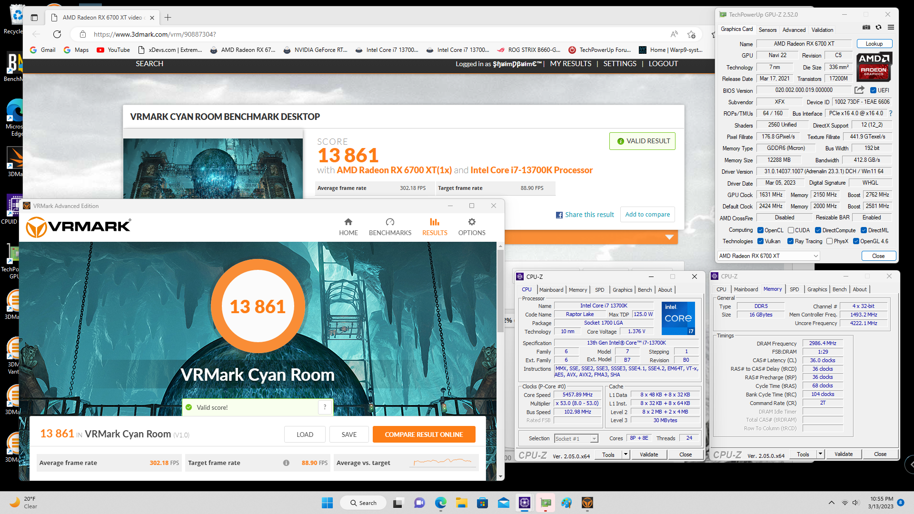This screenshot has height=514, width=914.
Task: Toggle Ray Tracing checkbox in GPU-Z
Action: coord(790,241)
